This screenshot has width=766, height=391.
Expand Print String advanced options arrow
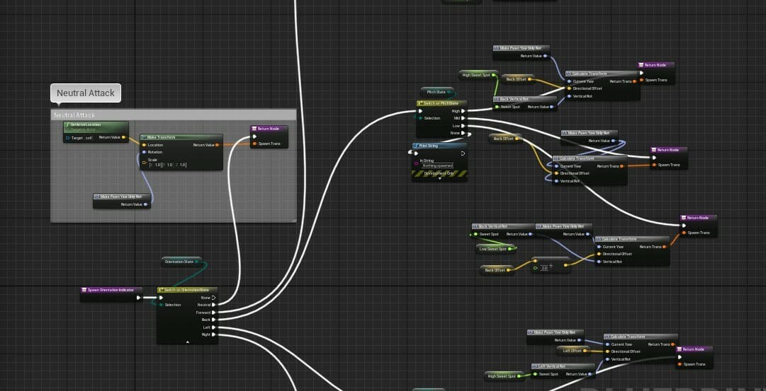tap(439, 178)
